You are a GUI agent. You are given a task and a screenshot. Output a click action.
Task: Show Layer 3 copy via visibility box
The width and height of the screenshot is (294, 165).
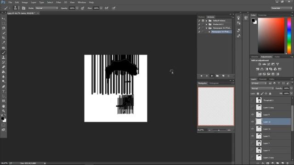[252, 108]
